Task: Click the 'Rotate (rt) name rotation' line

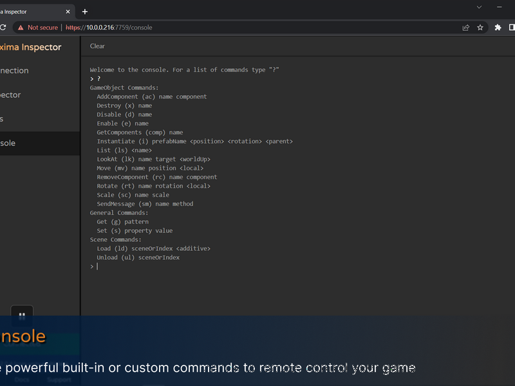Action: 153,186
